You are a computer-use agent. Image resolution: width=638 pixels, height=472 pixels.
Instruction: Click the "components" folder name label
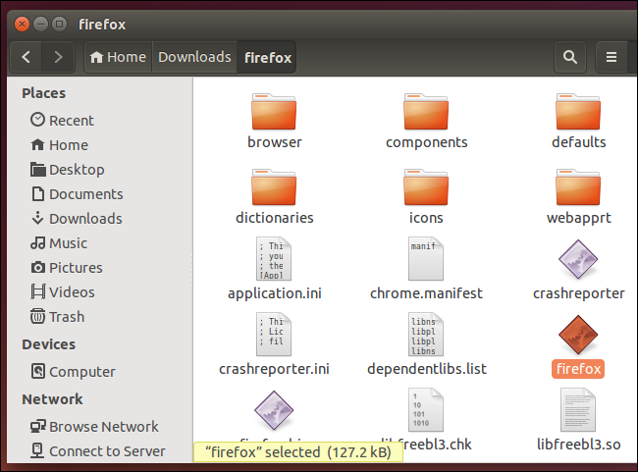[x=426, y=142]
